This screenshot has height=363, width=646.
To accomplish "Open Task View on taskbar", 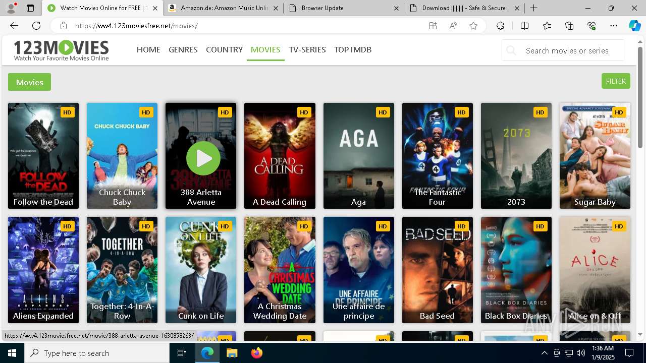I will click(182, 353).
